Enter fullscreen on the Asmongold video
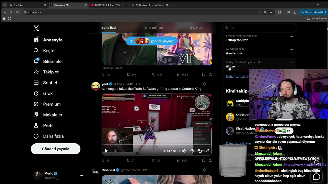The image size is (328, 184). click(x=207, y=151)
